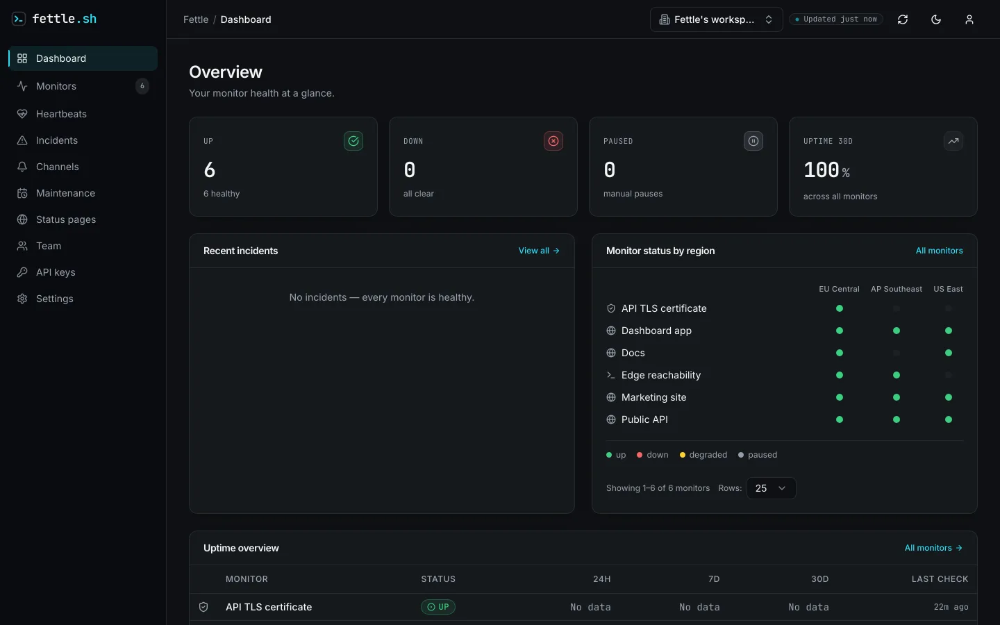Click Edge reachability monitor name in region panel
1000x625 pixels.
[x=661, y=375]
